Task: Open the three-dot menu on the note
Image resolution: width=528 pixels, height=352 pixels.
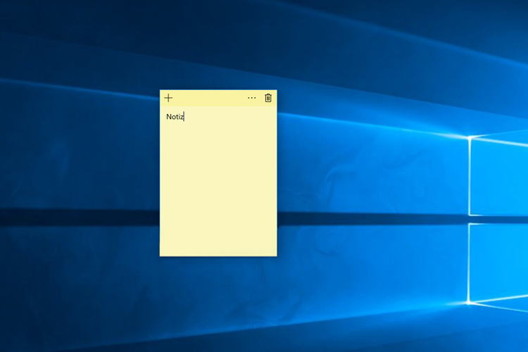Action: (x=252, y=98)
